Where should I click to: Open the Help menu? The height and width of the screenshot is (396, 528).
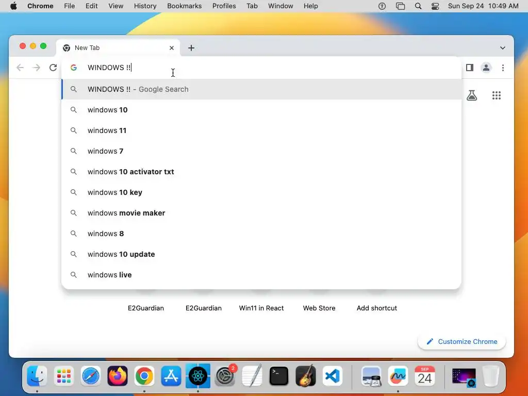pos(310,6)
